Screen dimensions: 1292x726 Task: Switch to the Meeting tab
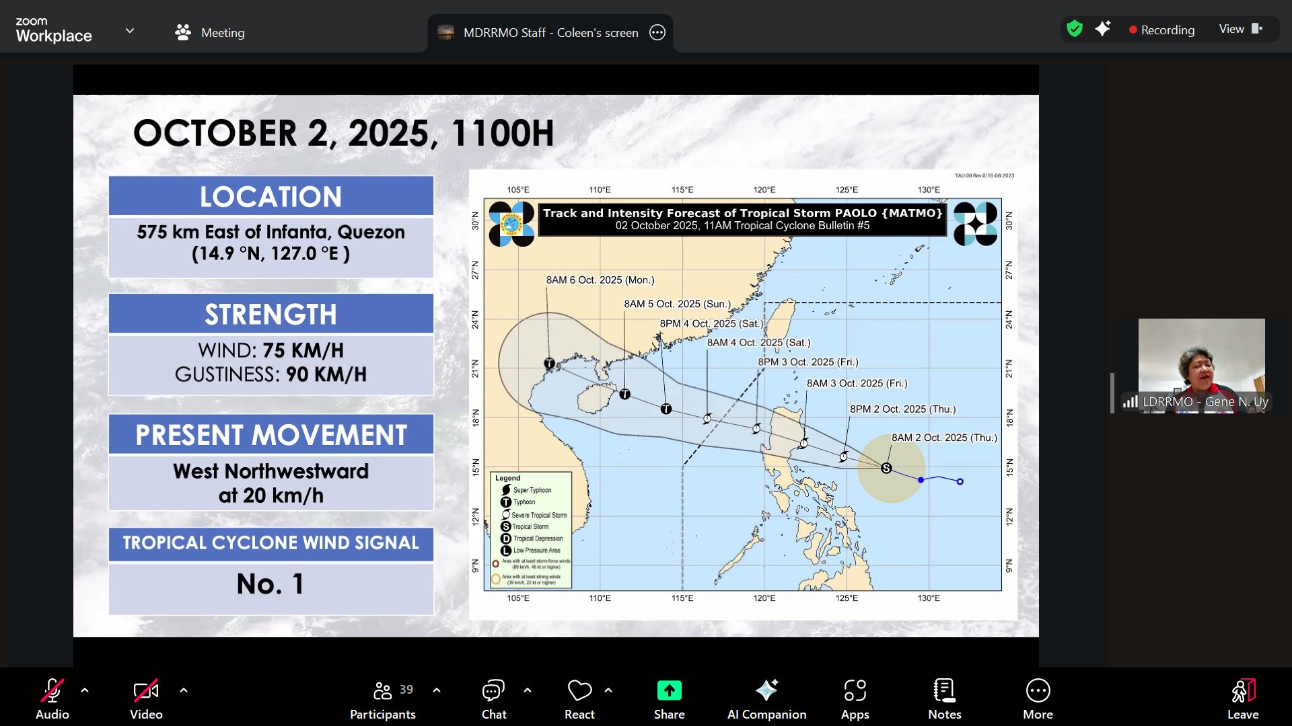coord(210,32)
